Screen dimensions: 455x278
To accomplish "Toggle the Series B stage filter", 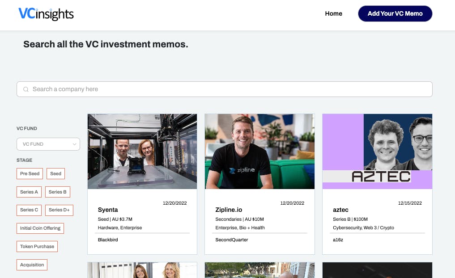I will pyautogui.click(x=57, y=192).
